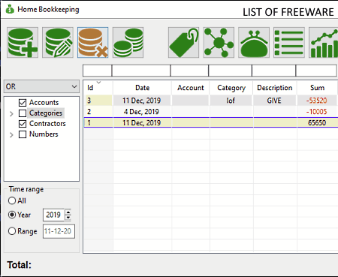Enable the Numbers checkbox

pos(23,134)
